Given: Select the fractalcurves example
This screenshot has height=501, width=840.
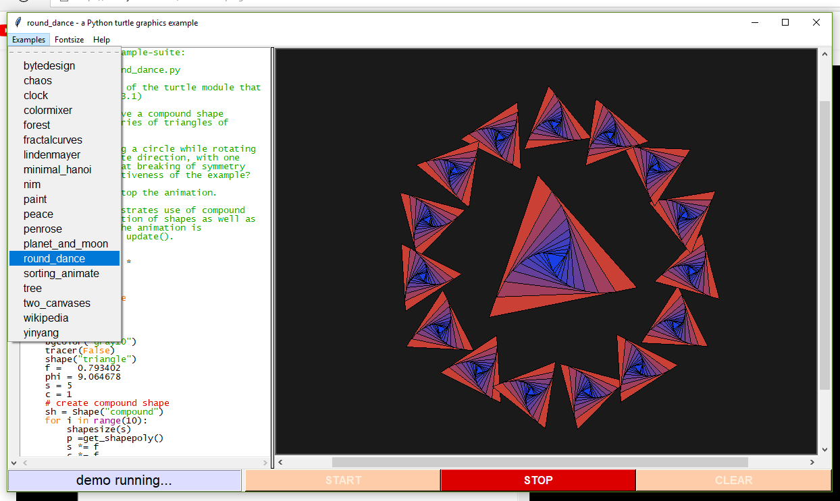Looking at the screenshot, I should pos(53,140).
